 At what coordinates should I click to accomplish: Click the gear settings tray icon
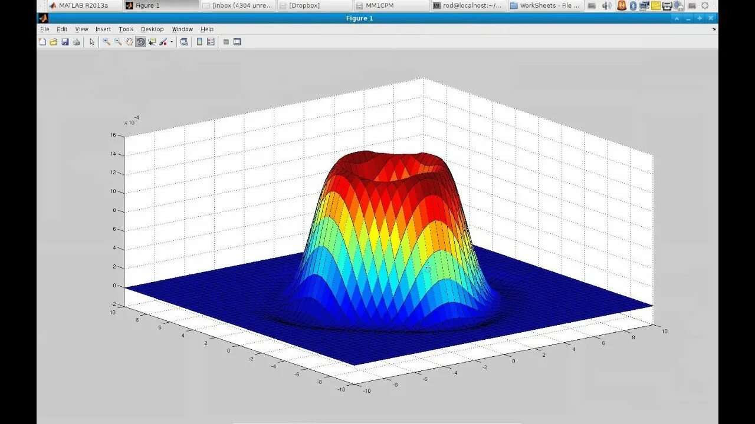704,5
